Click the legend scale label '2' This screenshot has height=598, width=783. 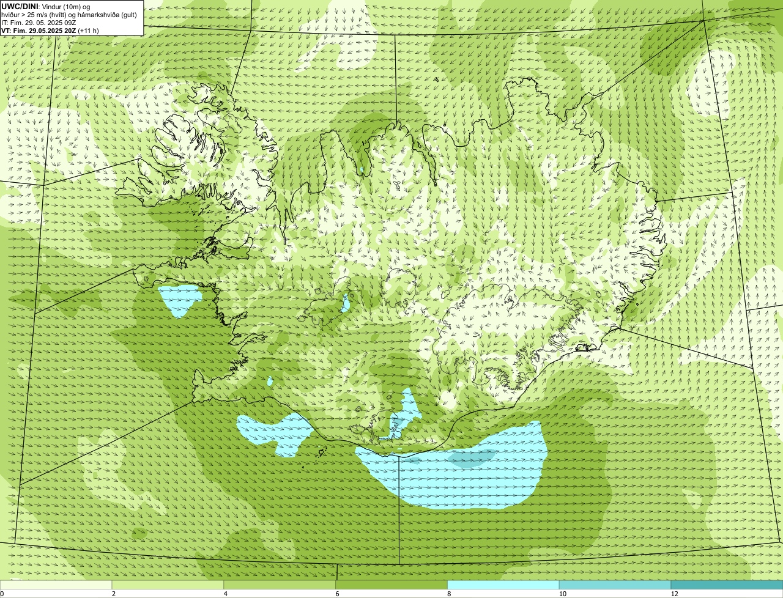click(x=114, y=594)
